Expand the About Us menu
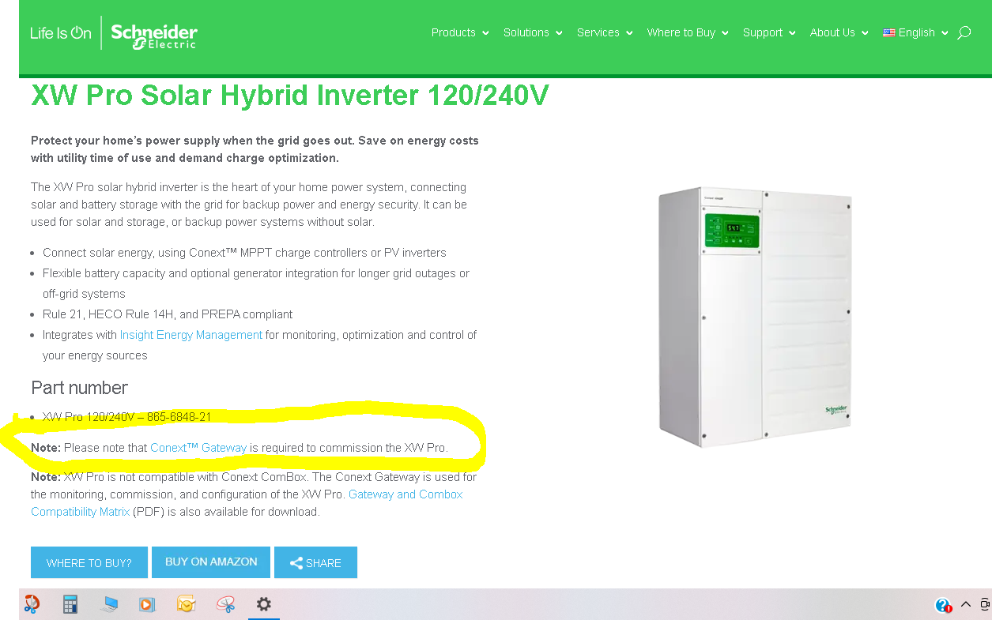 pyautogui.click(x=839, y=32)
